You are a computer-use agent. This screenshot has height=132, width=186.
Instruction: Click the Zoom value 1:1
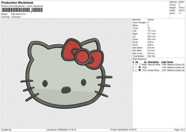click(x=180, y=13)
